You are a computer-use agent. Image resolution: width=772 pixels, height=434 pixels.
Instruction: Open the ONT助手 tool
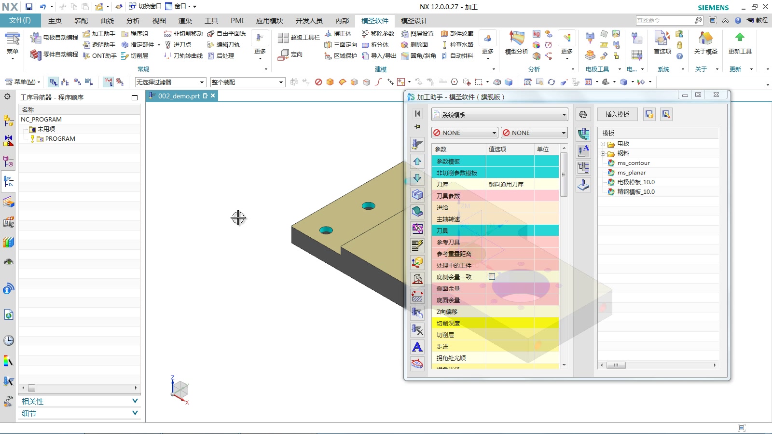pyautogui.click(x=99, y=56)
